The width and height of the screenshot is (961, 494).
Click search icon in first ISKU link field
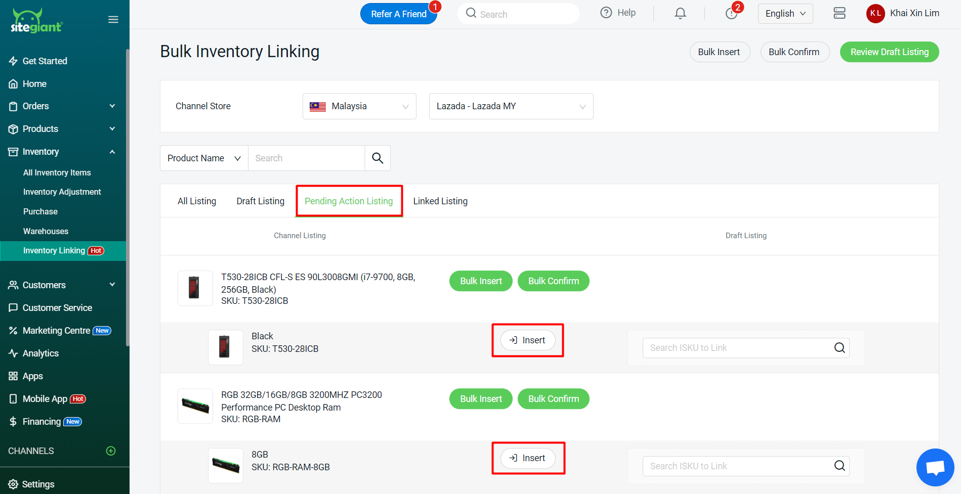839,348
